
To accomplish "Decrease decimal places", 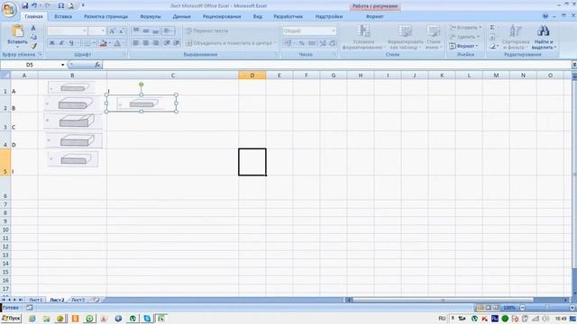I will 332,43.
